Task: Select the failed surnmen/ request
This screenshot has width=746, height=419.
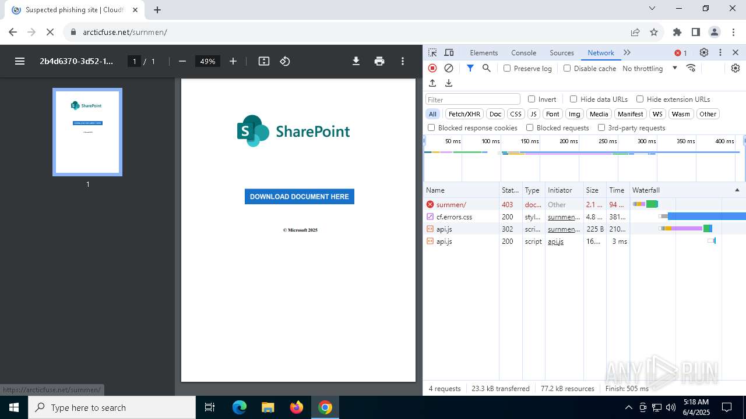Action: (x=451, y=205)
